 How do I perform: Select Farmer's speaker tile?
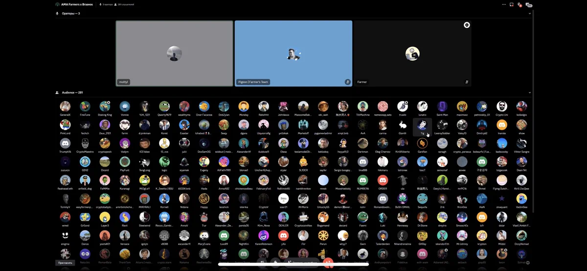412,53
